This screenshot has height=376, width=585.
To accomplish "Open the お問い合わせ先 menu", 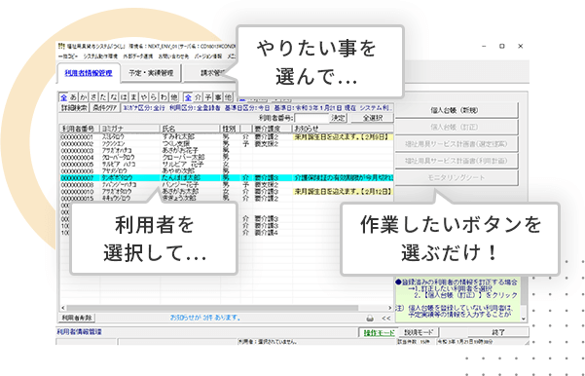I will click(173, 56).
